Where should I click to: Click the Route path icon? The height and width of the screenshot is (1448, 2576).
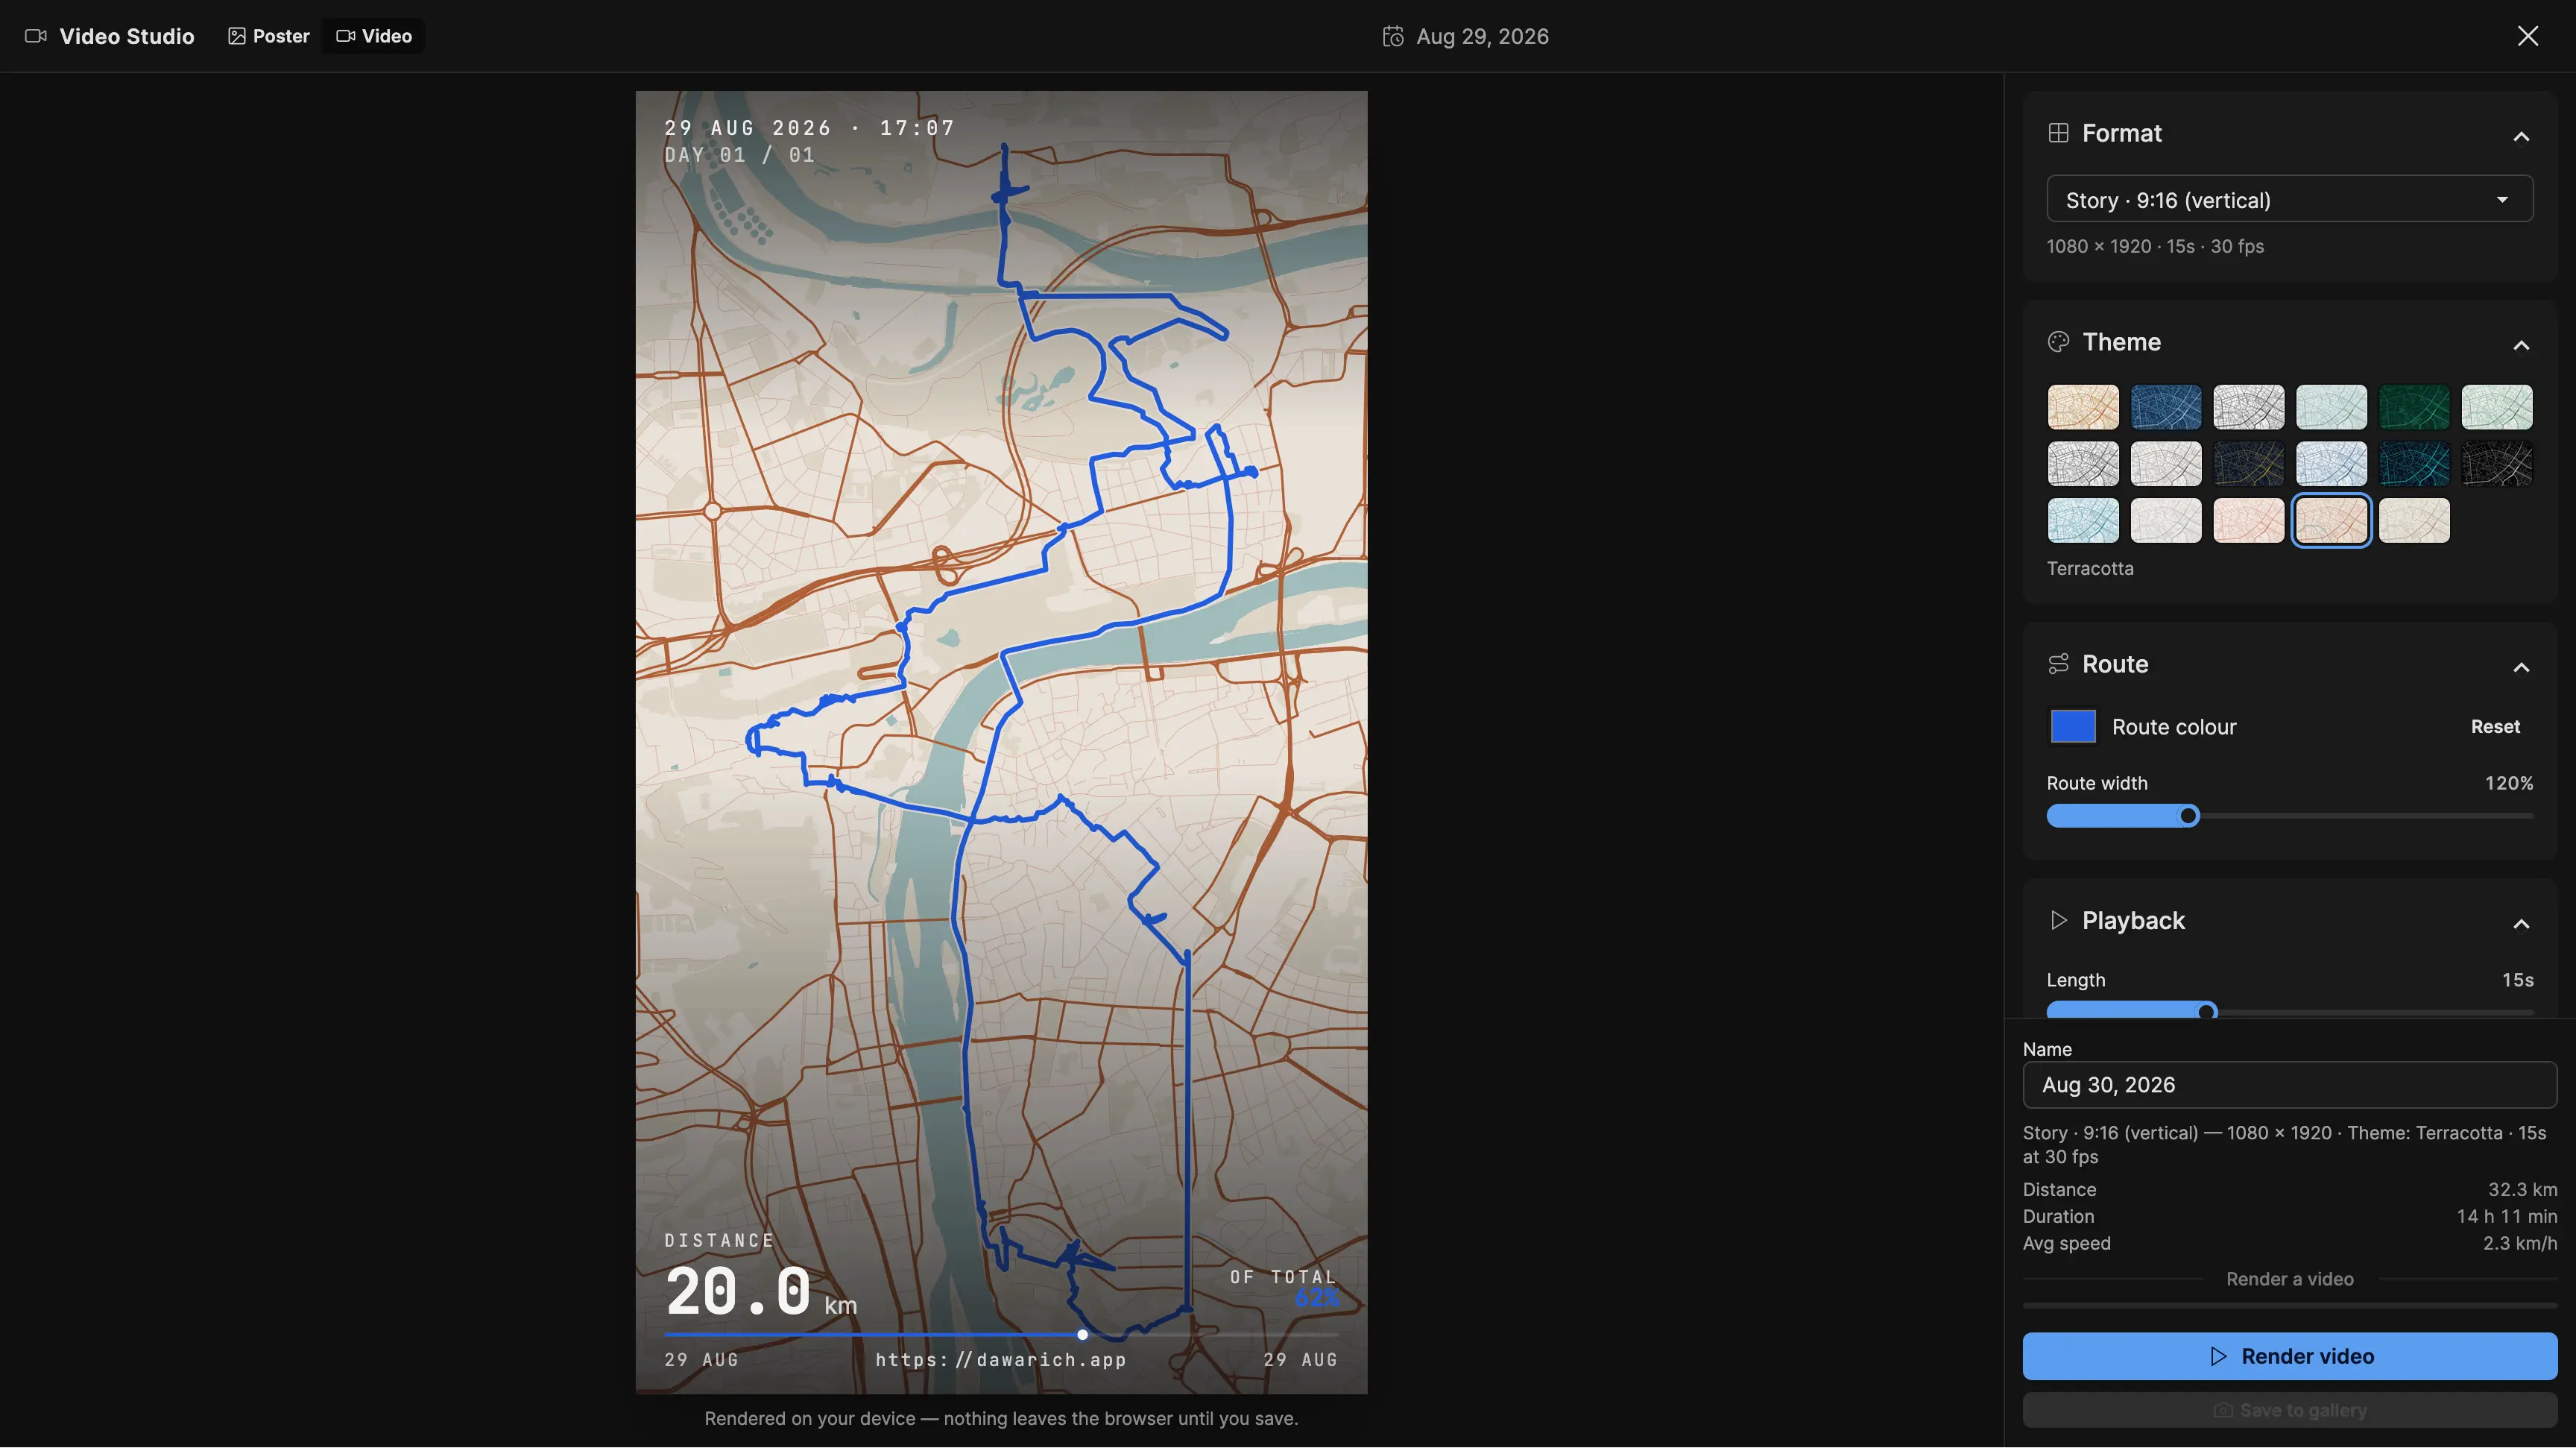[x=2058, y=664]
